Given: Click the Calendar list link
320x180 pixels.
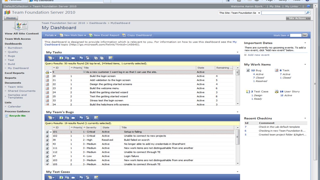Looking at the screenshot, I should pyautogui.click(x=14, y=106).
